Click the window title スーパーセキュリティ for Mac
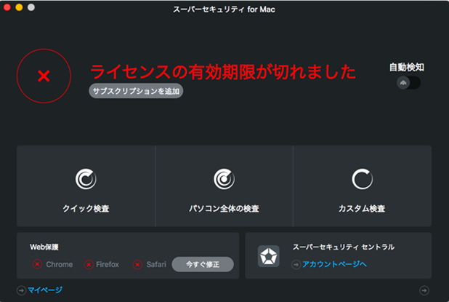The height and width of the screenshot is (302, 449). coord(224,9)
